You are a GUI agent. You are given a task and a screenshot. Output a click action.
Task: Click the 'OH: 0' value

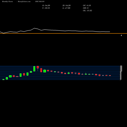coord(86,8)
